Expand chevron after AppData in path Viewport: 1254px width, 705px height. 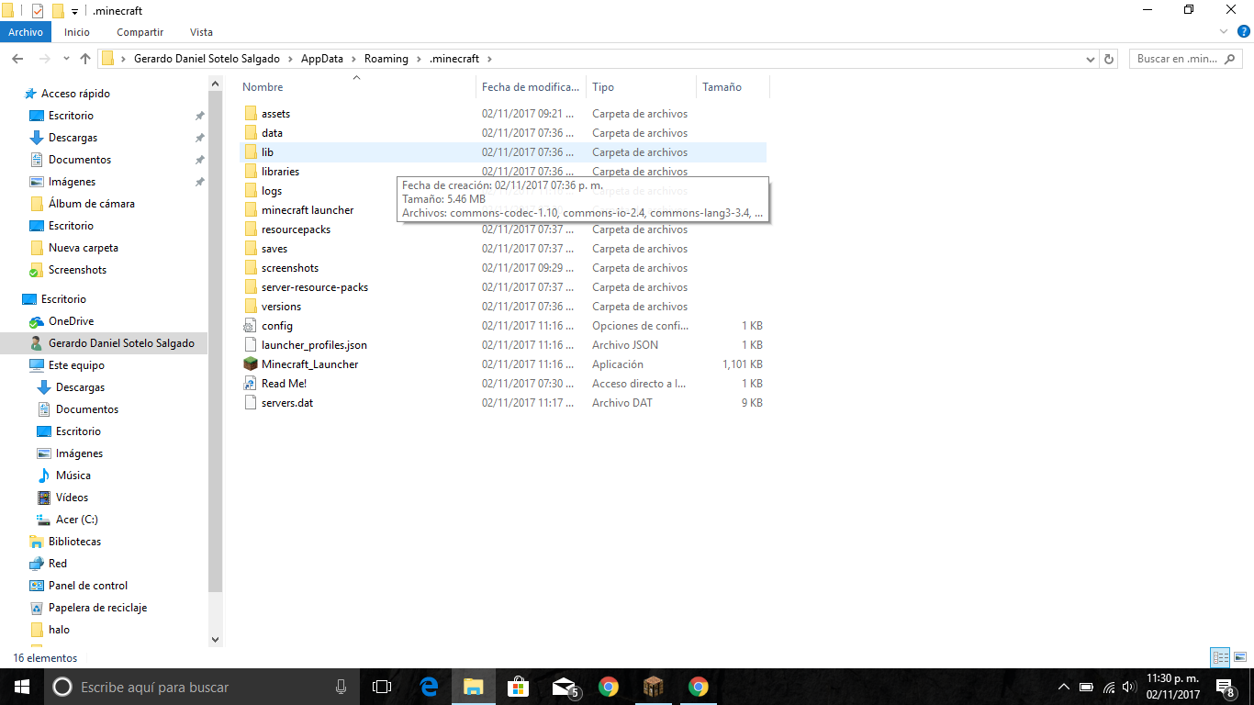(354, 59)
